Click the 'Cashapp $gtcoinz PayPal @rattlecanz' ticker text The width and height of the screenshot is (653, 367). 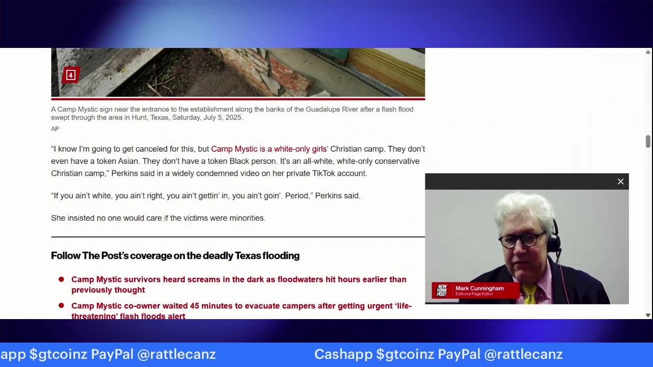coord(438,354)
